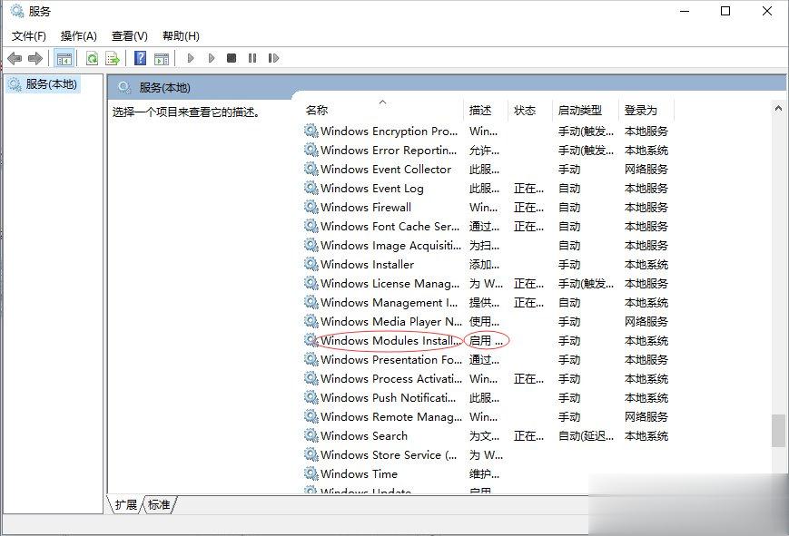
Task: Click the second play arrow toolbar icon
Action: 212,58
